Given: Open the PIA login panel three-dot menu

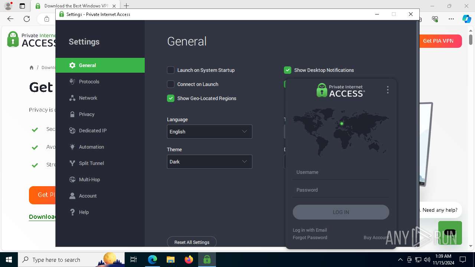Looking at the screenshot, I should 387,90.
